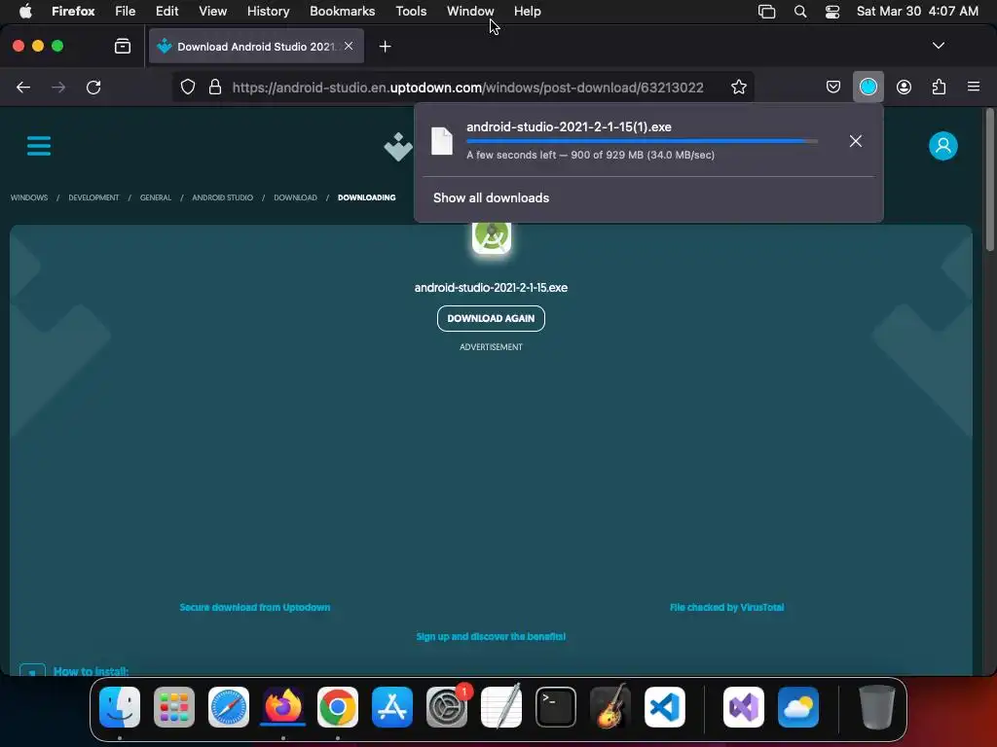Open the View menu
This screenshot has width=997, height=747.
[212, 12]
